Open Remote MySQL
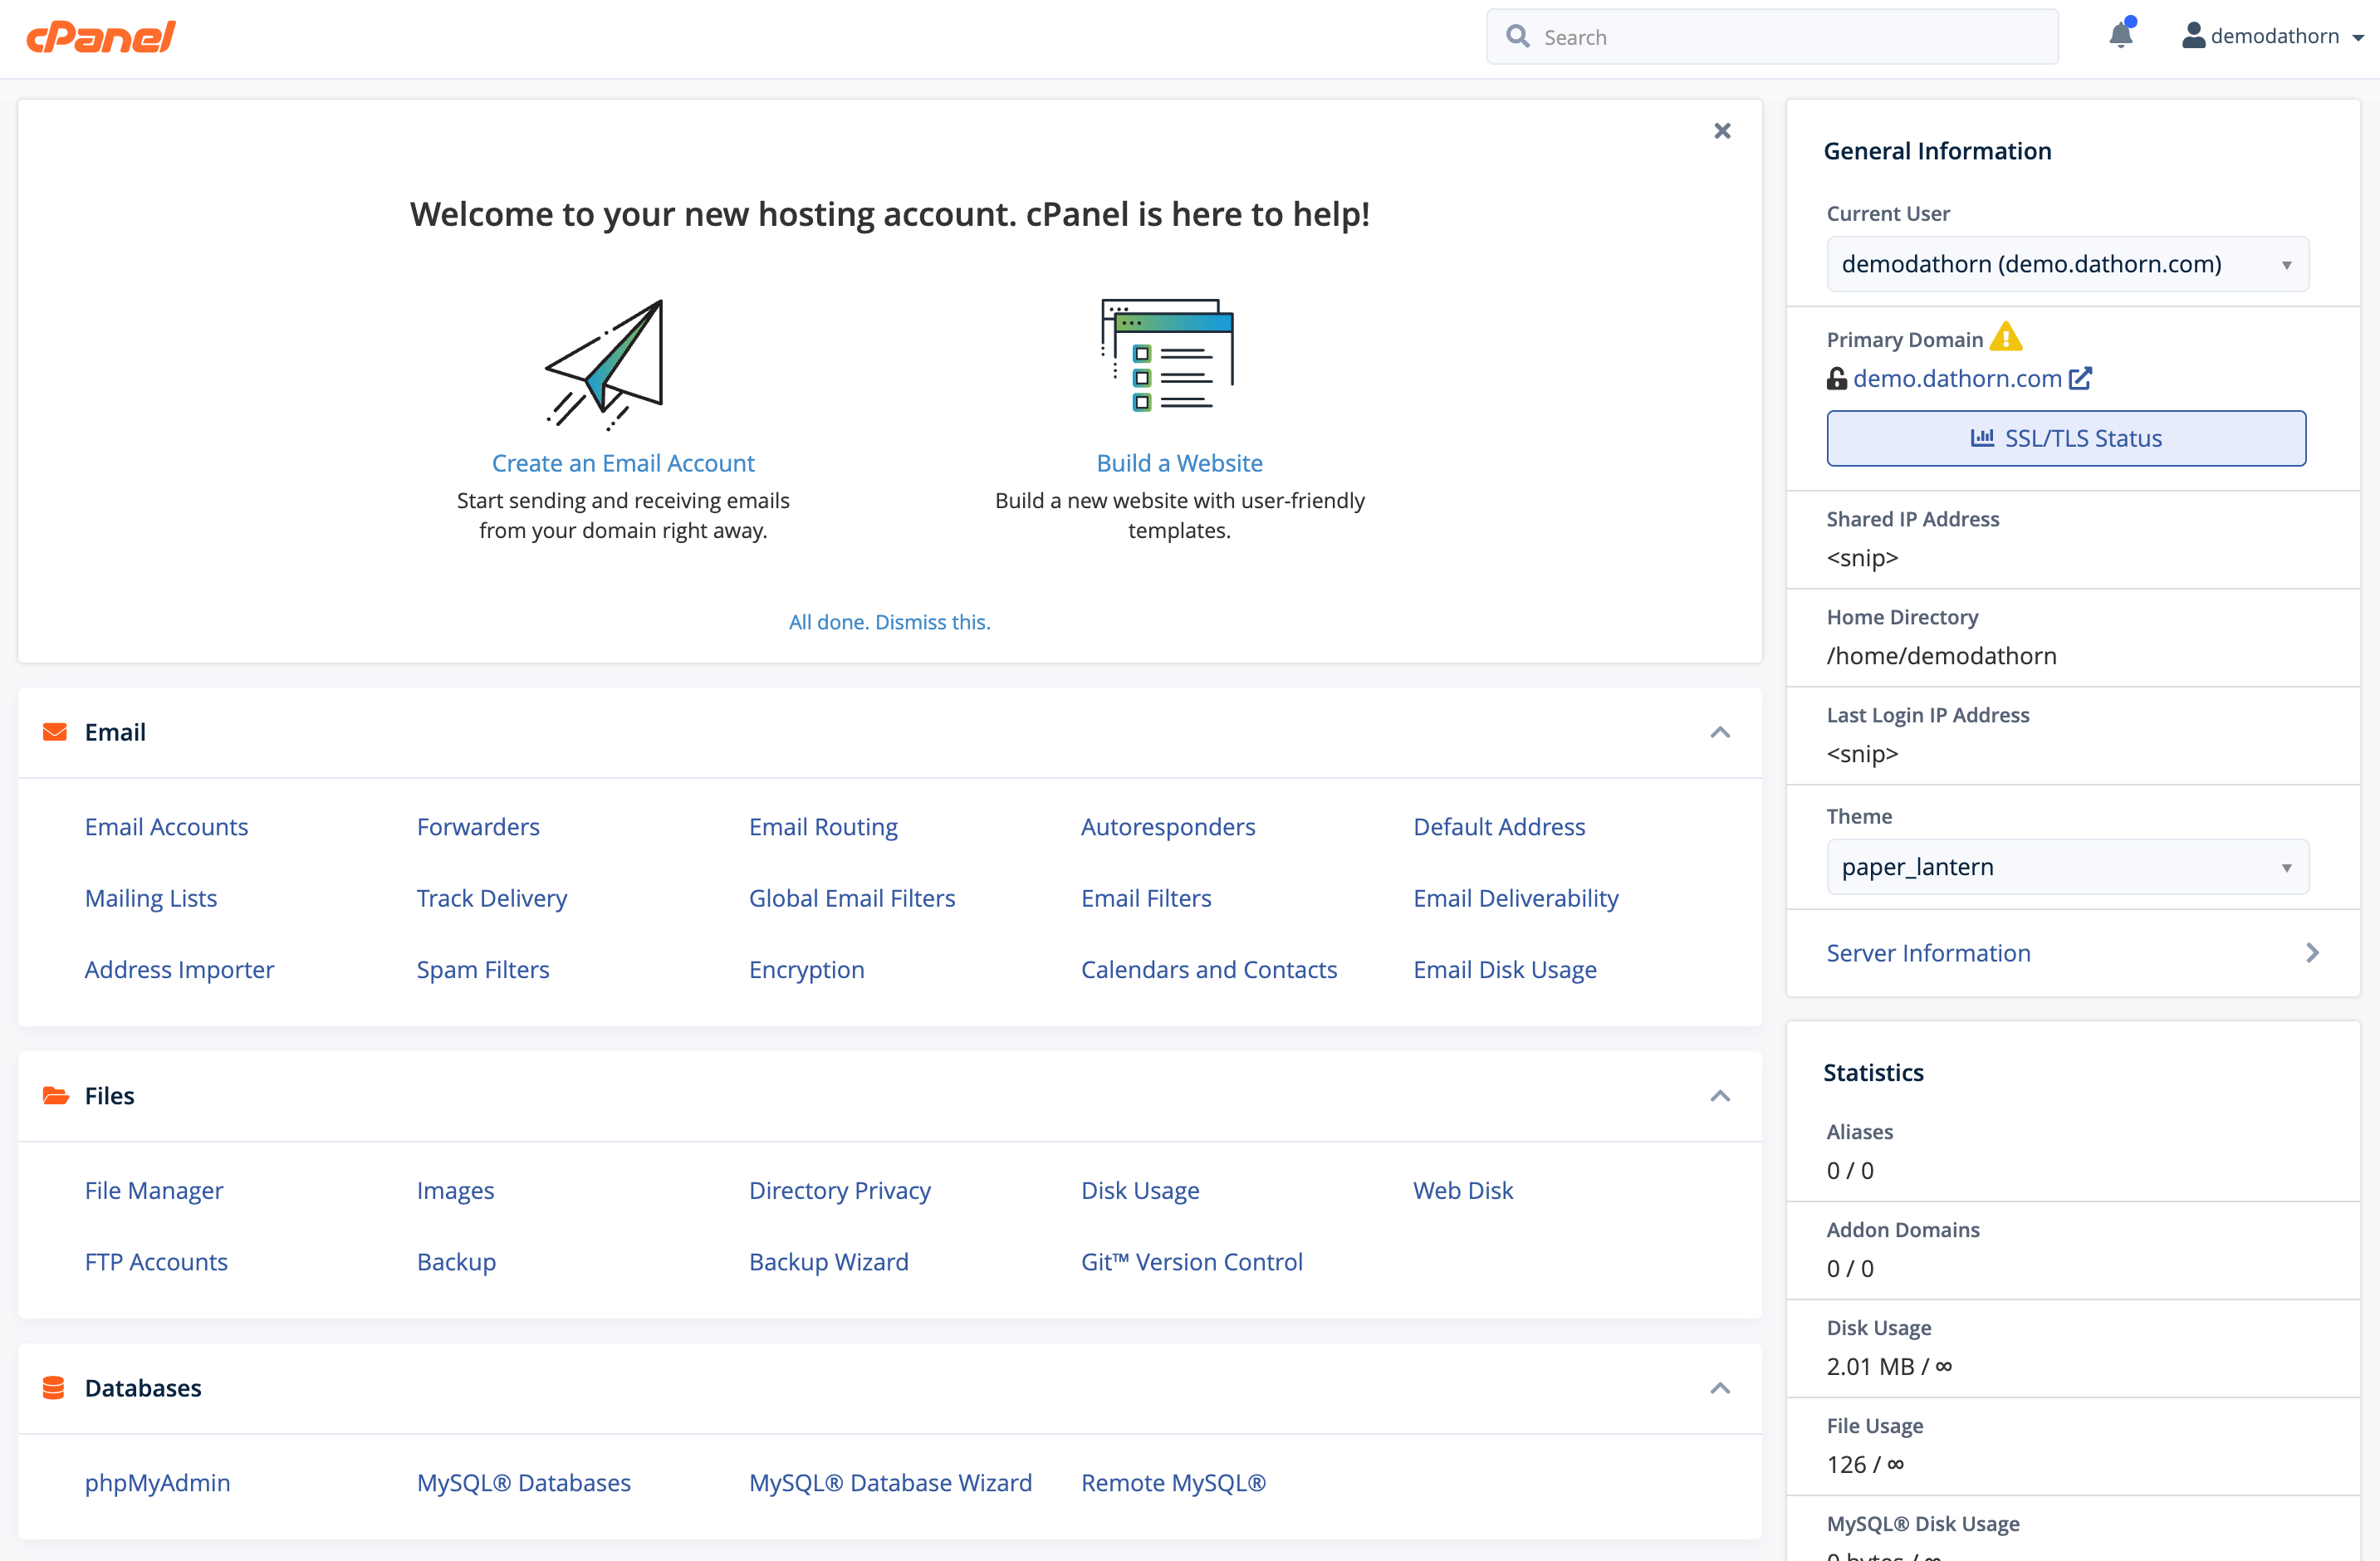This screenshot has height=1561, width=2380. 1173,1481
